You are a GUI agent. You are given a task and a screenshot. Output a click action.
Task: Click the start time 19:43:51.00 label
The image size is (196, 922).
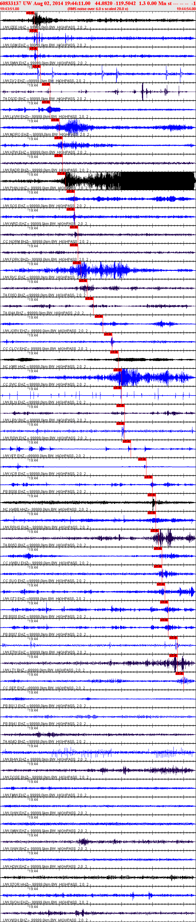[10, 9]
